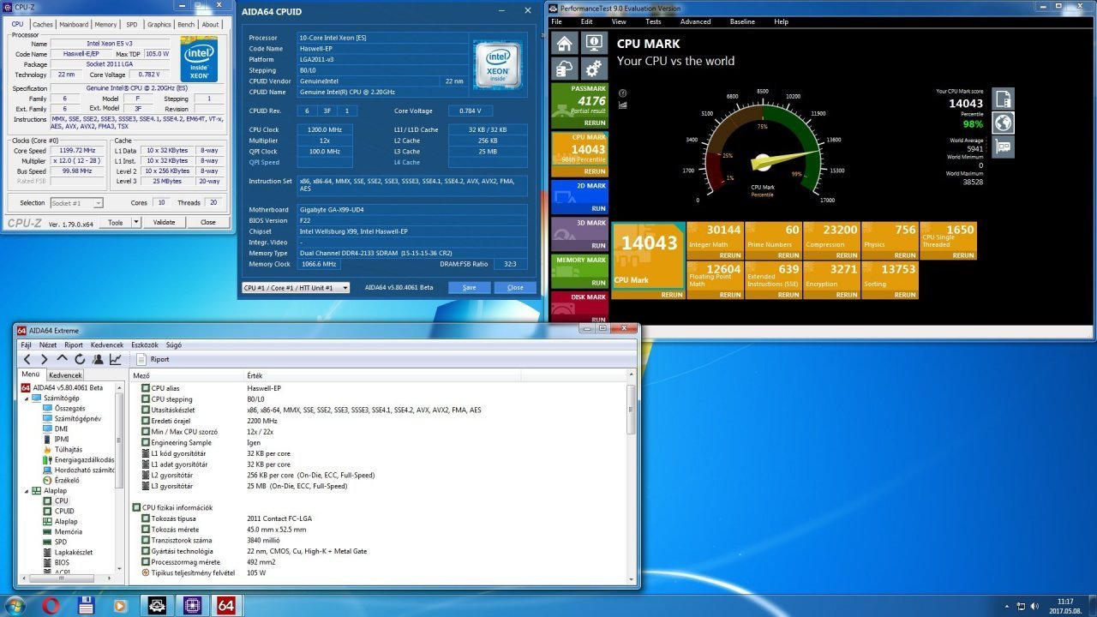Click Close in AIDA64 CPUID window

point(515,288)
